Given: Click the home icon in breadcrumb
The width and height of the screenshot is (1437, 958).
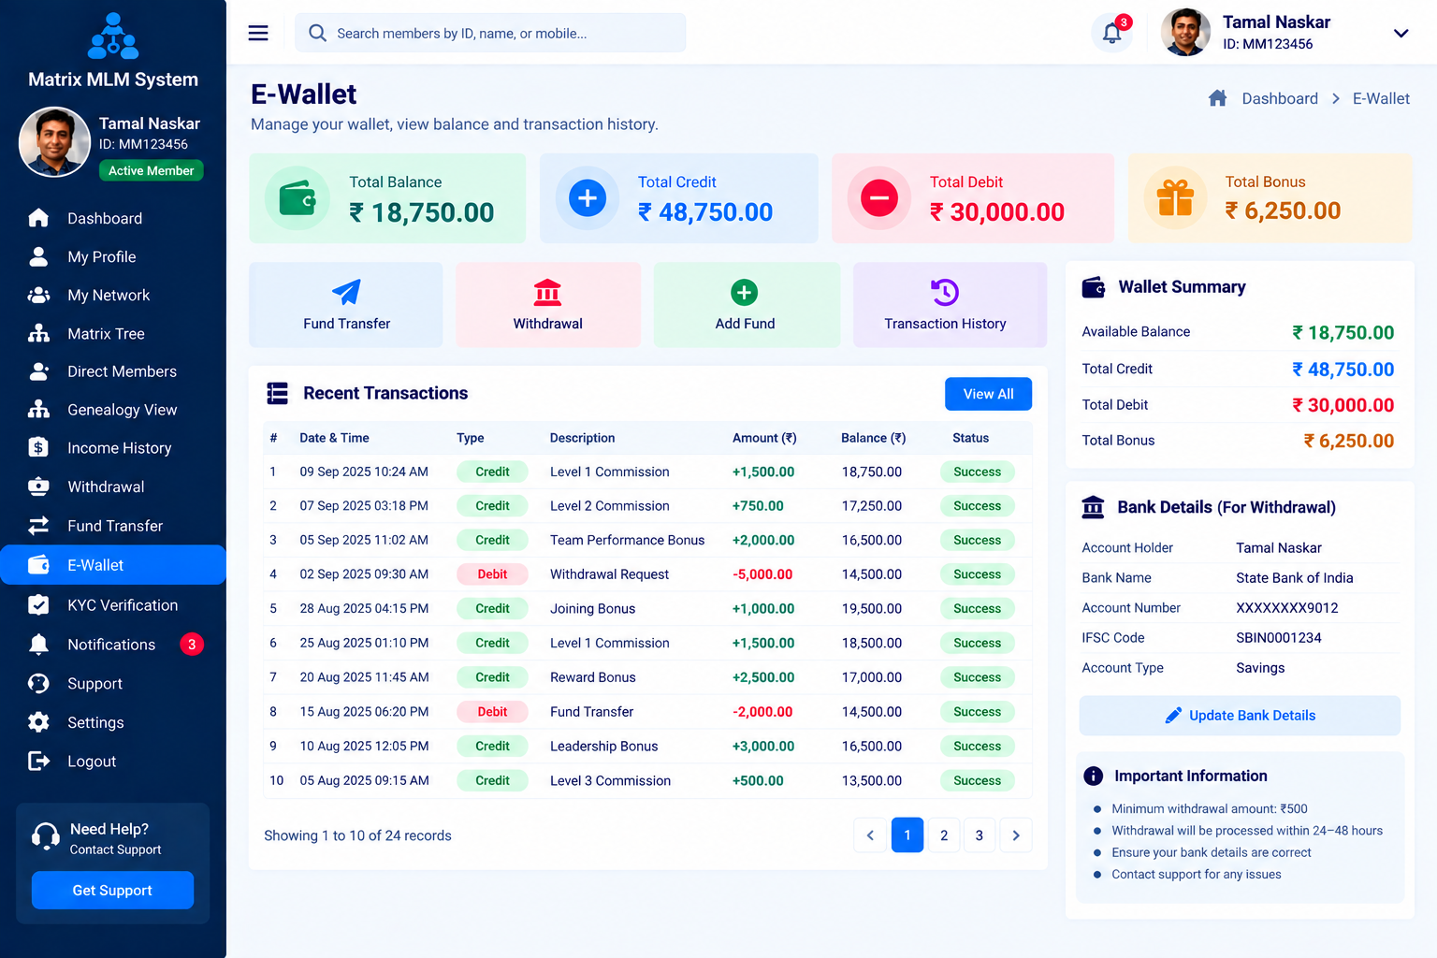Looking at the screenshot, I should 1217,98.
